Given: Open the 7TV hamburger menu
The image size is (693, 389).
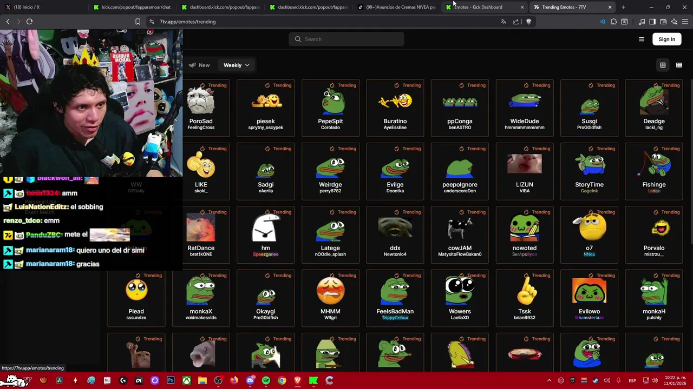Looking at the screenshot, I should (x=642, y=39).
